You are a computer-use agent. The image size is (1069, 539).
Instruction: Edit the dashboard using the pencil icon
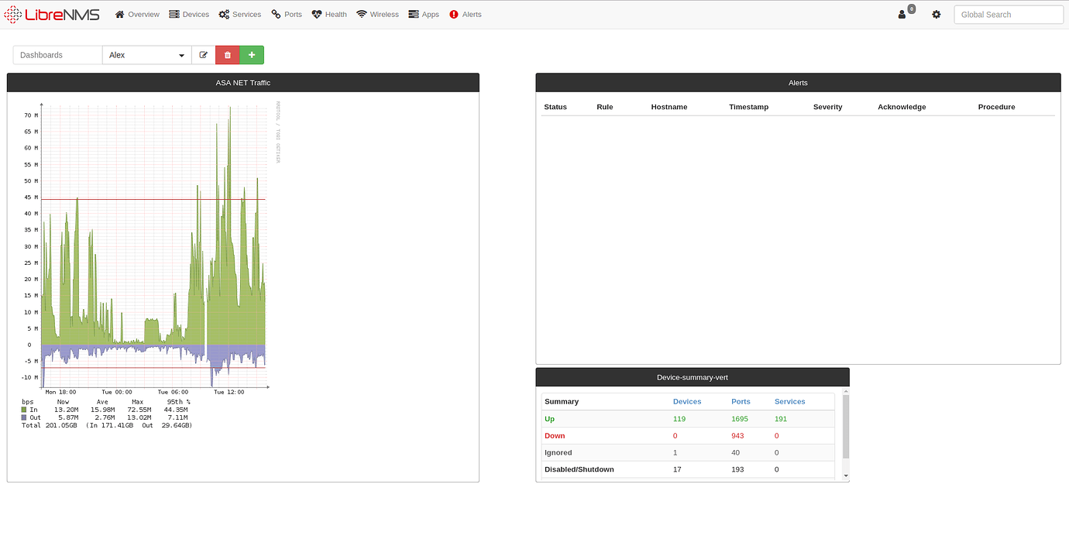coord(203,54)
